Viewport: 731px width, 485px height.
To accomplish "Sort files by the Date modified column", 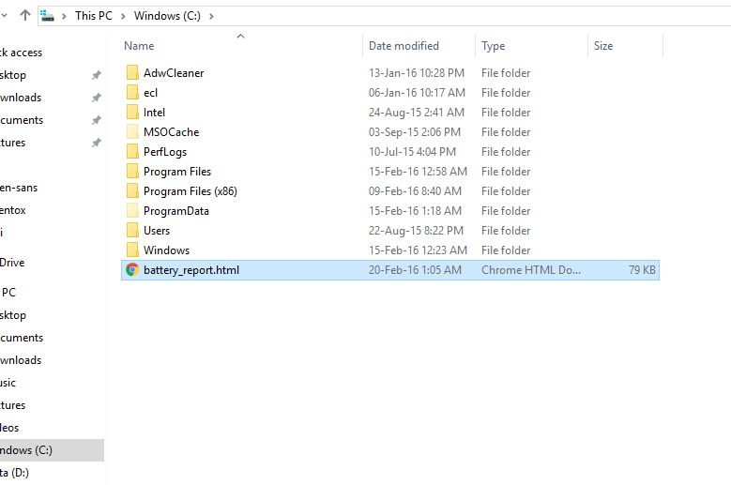I will 404,46.
